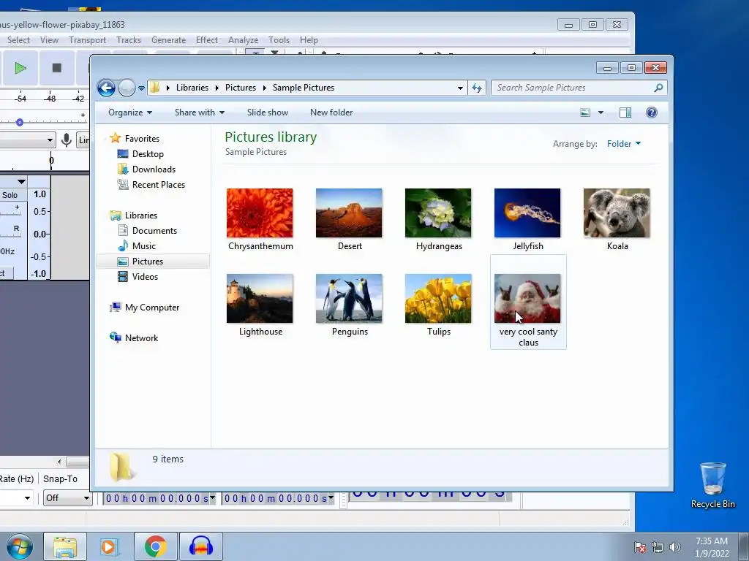Viewport: 749px width, 561px height.
Task: Start the Slide show
Action: click(268, 112)
